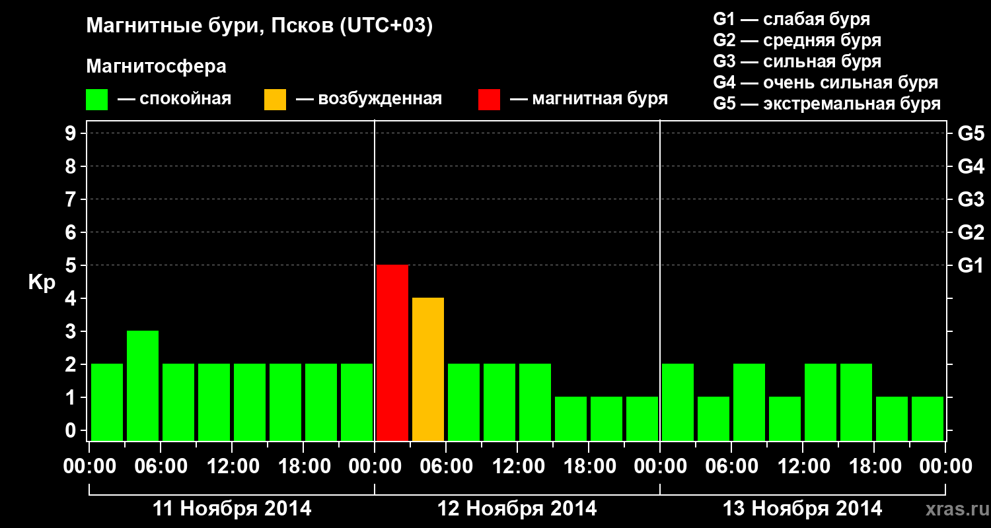Click the '11 Ноября 2014' date label
The height and width of the screenshot is (528, 991).
[232, 508]
